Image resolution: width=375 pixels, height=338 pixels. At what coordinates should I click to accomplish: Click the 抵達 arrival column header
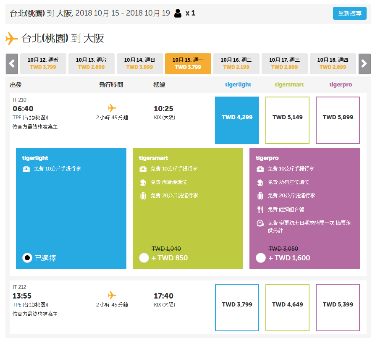pos(159,85)
